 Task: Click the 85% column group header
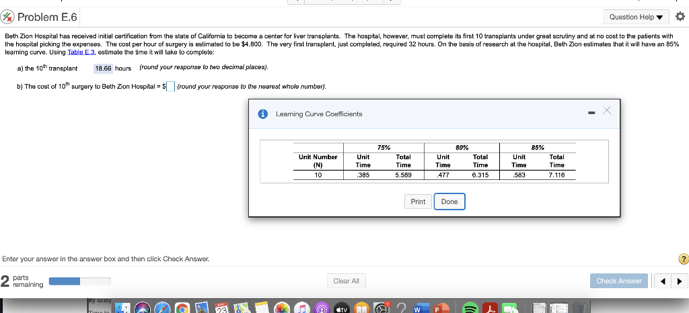click(x=538, y=148)
